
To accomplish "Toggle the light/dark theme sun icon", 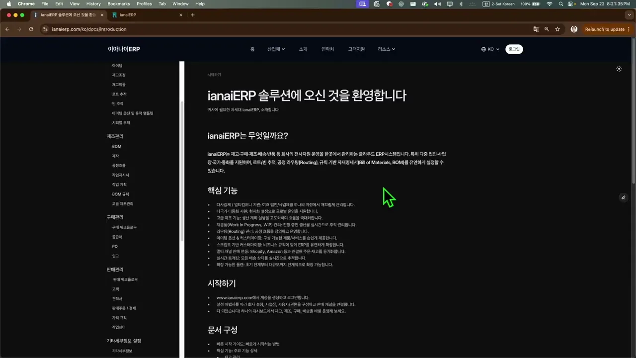I will pos(619,69).
